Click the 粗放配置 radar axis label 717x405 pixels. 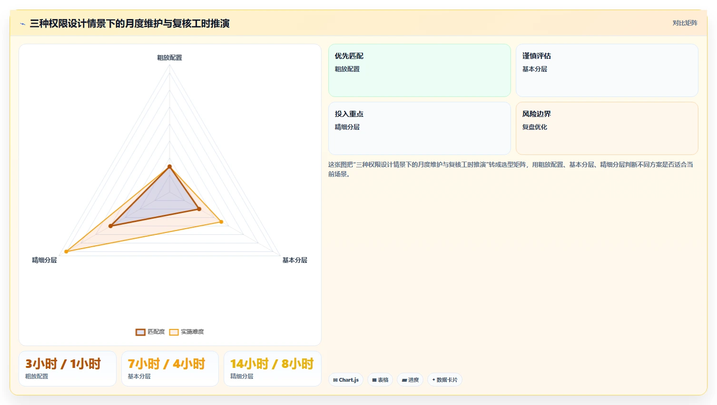[x=169, y=58]
